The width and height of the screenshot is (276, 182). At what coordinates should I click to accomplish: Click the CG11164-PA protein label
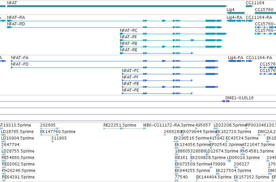pyautogui.click(x=259, y=58)
